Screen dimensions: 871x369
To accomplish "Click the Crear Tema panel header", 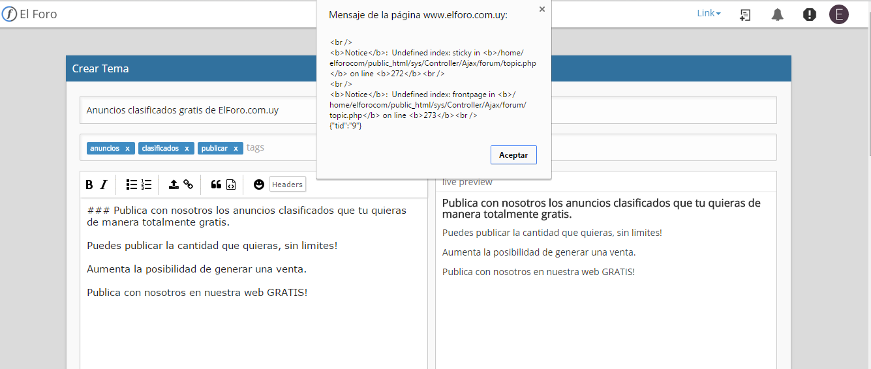I will (428, 68).
